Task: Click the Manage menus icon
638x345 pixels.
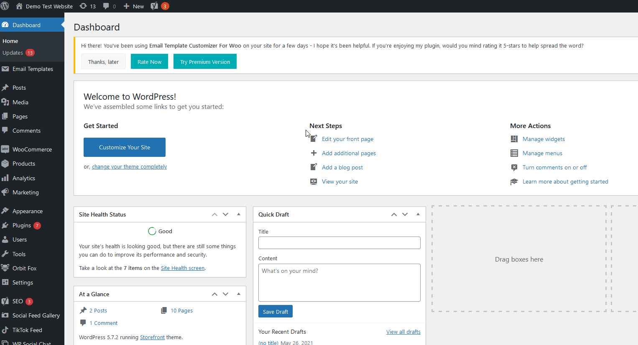Action: pyautogui.click(x=514, y=153)
